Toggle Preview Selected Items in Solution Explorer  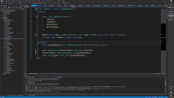(x=21, y=7)
